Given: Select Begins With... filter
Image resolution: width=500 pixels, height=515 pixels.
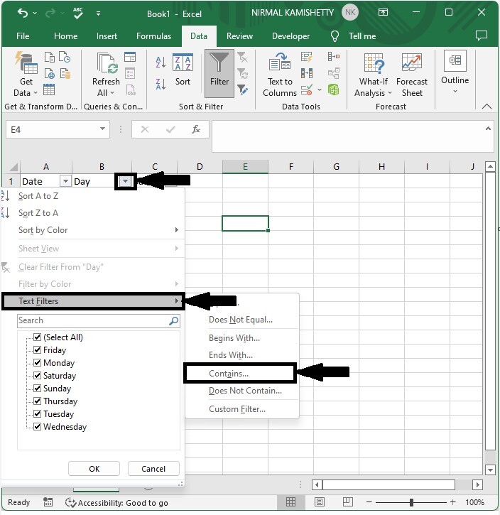Looking at the screenshot, I should pyautogui.click(x=242, y=338).
